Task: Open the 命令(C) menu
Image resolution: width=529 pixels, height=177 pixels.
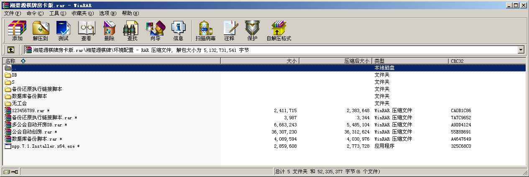Action: [35, 13]
